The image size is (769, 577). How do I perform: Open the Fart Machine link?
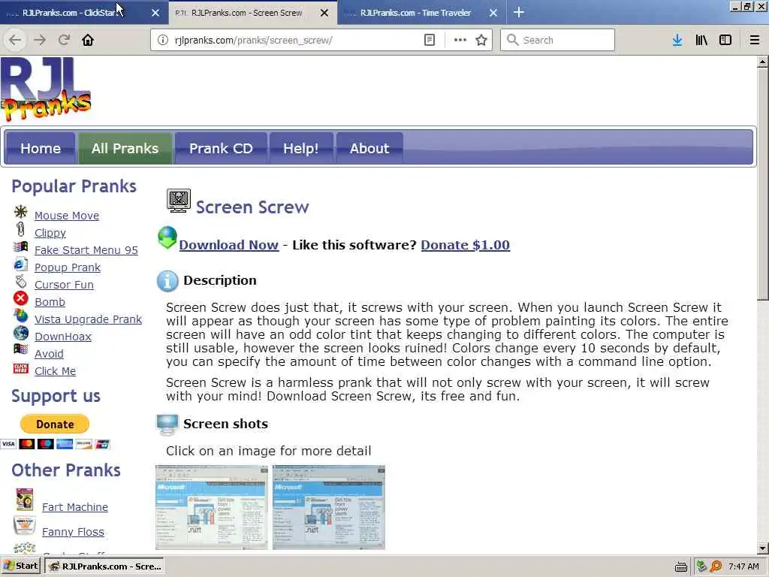(74, 507)
